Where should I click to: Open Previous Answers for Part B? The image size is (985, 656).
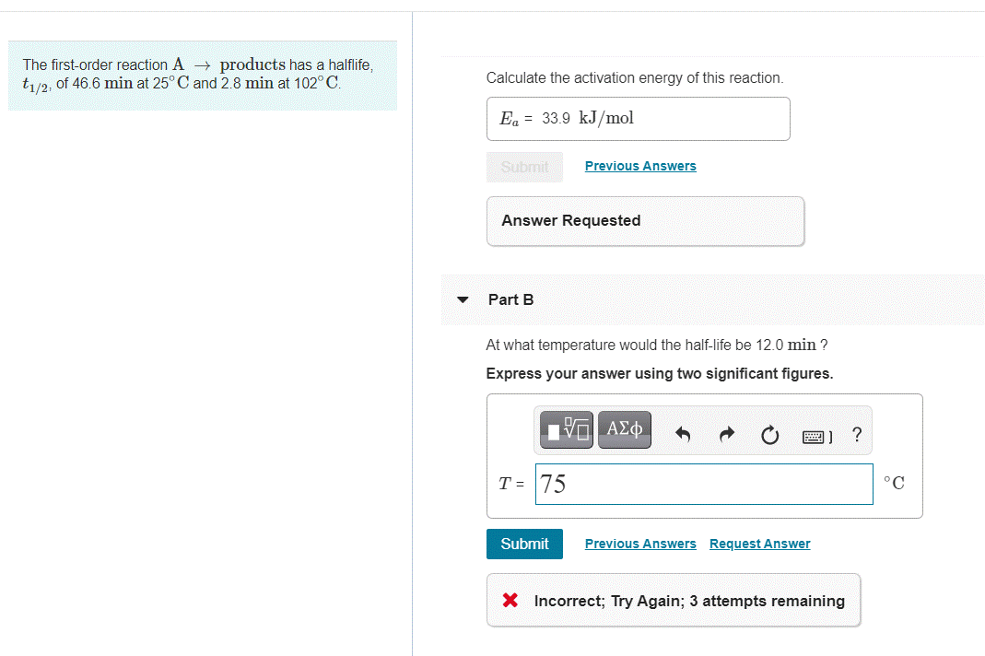pyautogui.click(x=640, y=544)
